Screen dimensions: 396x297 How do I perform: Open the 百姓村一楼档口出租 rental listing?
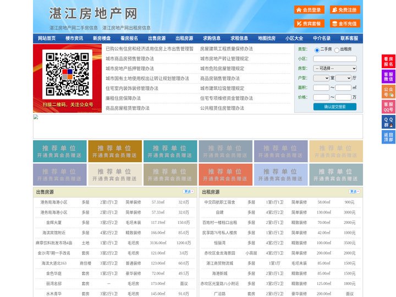(x=219, y=223)
